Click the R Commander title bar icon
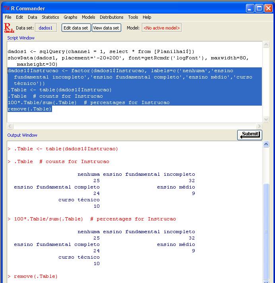 (x=7, y=8)
